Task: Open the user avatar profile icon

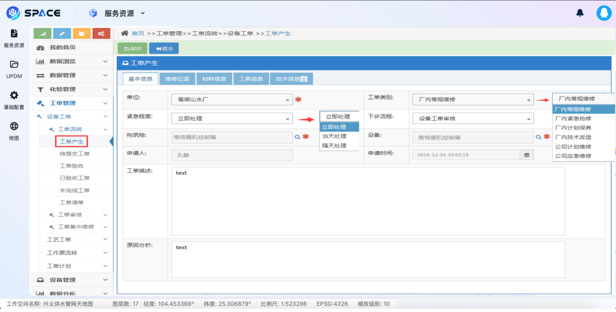Action: pyautogui.click(x=603, y=13)
